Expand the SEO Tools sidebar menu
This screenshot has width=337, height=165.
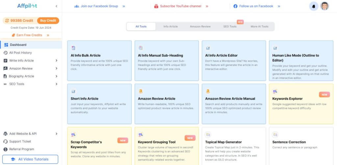click(56, 84)
